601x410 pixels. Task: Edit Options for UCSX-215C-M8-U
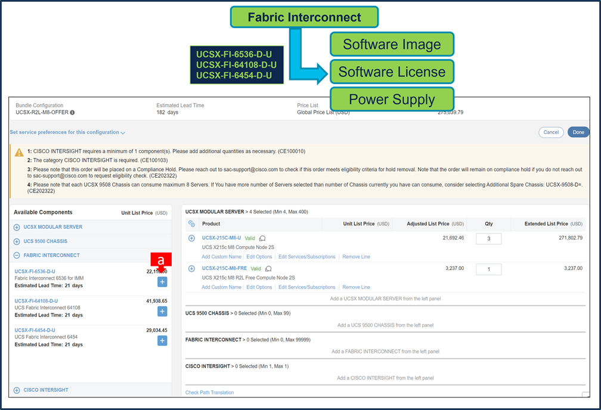click(x=259, y=257)
